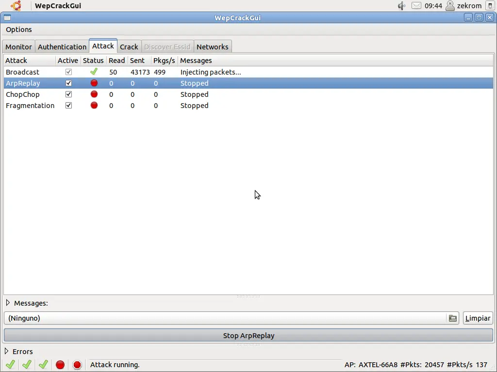The height and width of the screenshot is (372, 497).
Task: Switch to the Networks tab
Action: point(213,47)
